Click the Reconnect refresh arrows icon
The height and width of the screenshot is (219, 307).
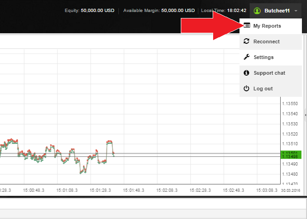246,41
